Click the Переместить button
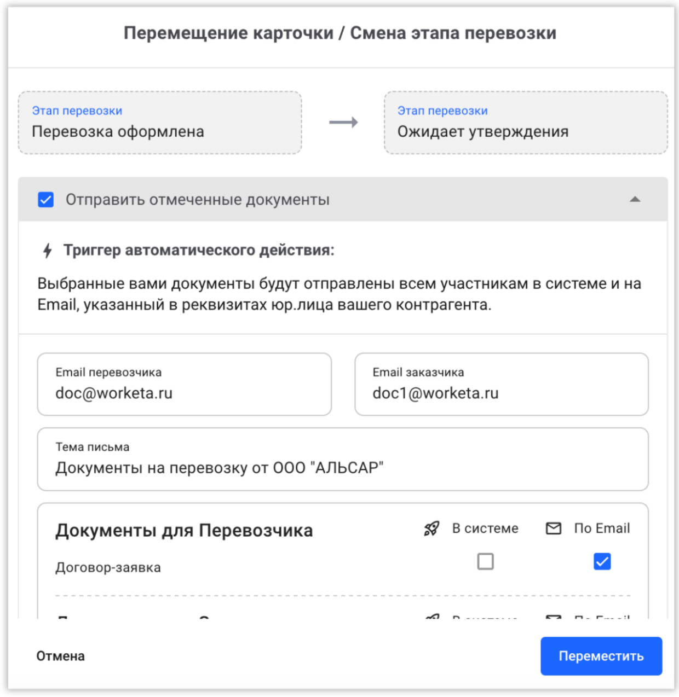 tap(601, 655)
